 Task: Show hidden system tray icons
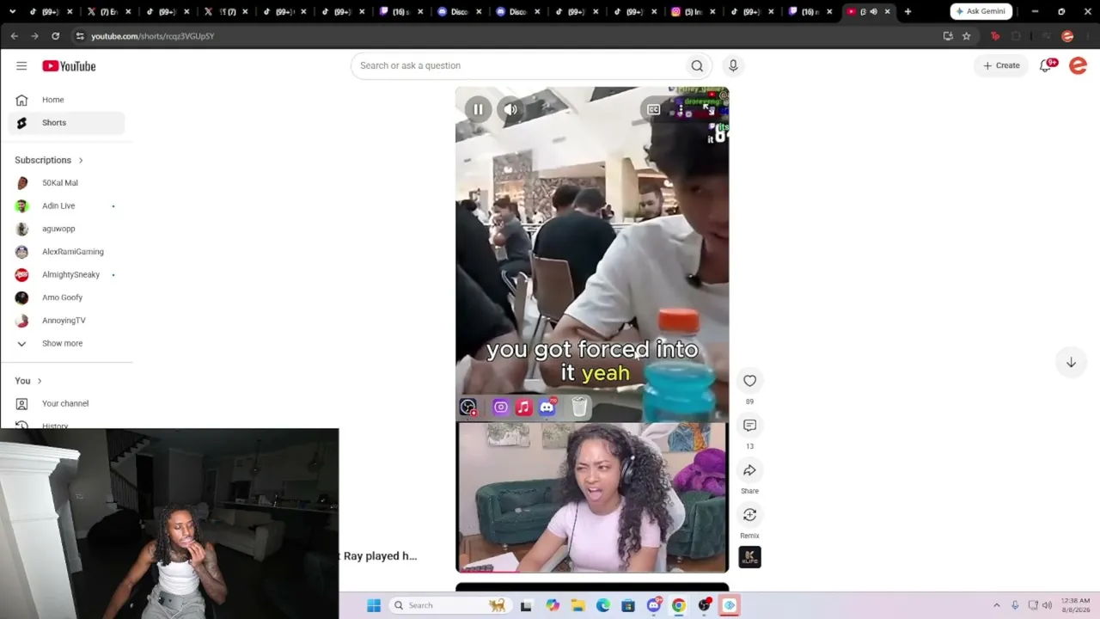(997, 605)
